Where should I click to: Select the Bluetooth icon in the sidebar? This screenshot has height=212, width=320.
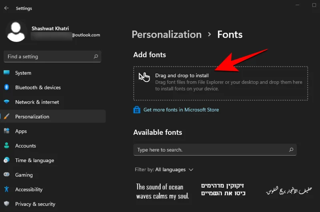coord(6,87)
